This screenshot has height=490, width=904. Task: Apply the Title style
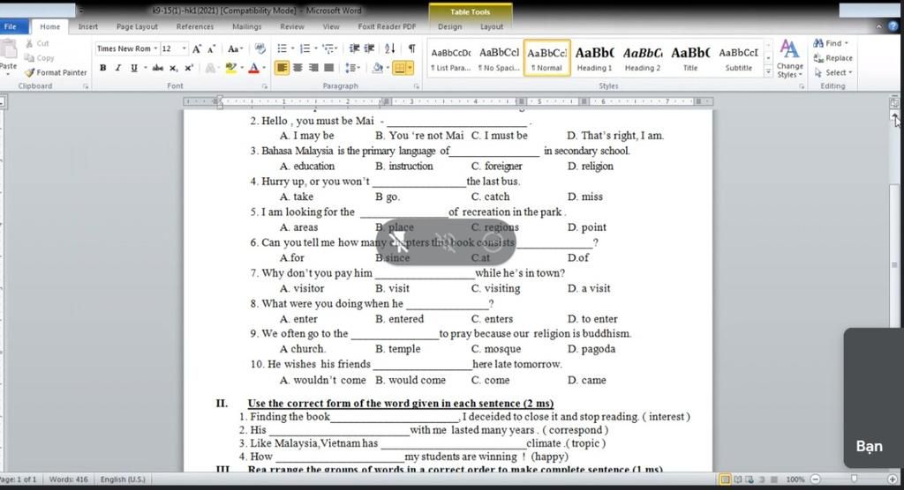click(x=690, y=59)
